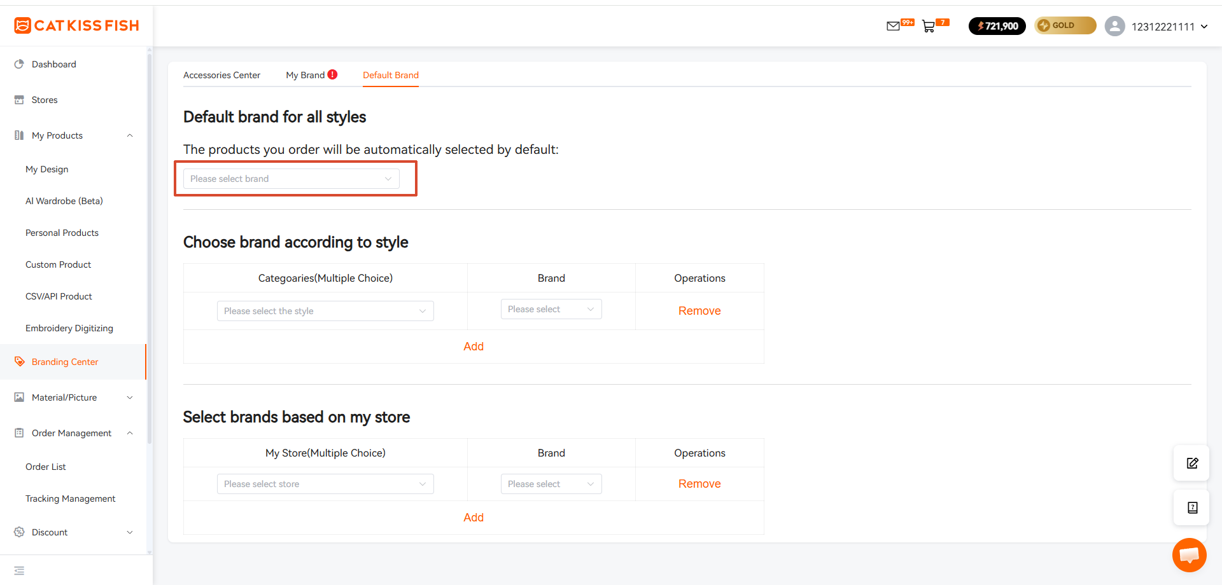Open Tracking Management in the sidebar

[71, 499]
